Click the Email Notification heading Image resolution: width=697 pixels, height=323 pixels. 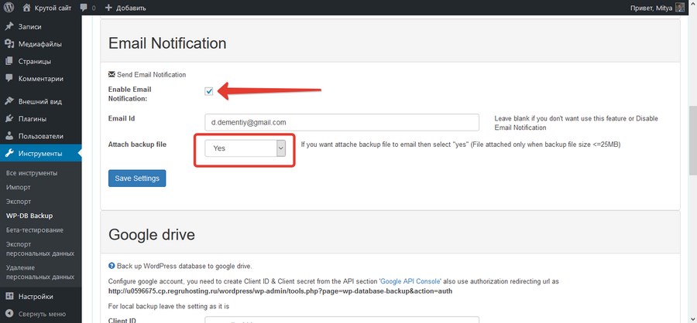(167, 43)
